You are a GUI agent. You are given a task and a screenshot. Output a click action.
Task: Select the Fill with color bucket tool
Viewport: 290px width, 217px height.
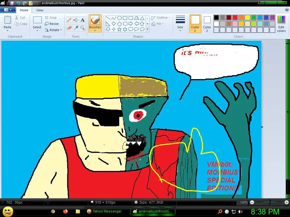[x=76, y=20]
